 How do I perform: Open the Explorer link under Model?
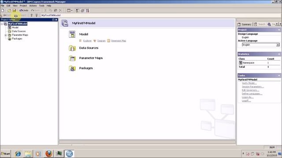pos(87,41)
